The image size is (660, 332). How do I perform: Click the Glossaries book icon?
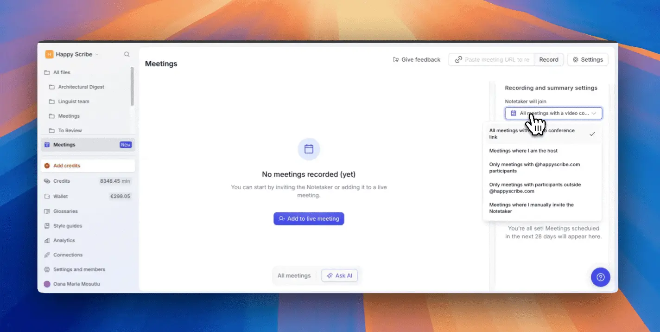47,211
